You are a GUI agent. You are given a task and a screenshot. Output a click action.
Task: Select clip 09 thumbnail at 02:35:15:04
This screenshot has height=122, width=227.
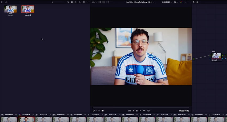[147, 119]
